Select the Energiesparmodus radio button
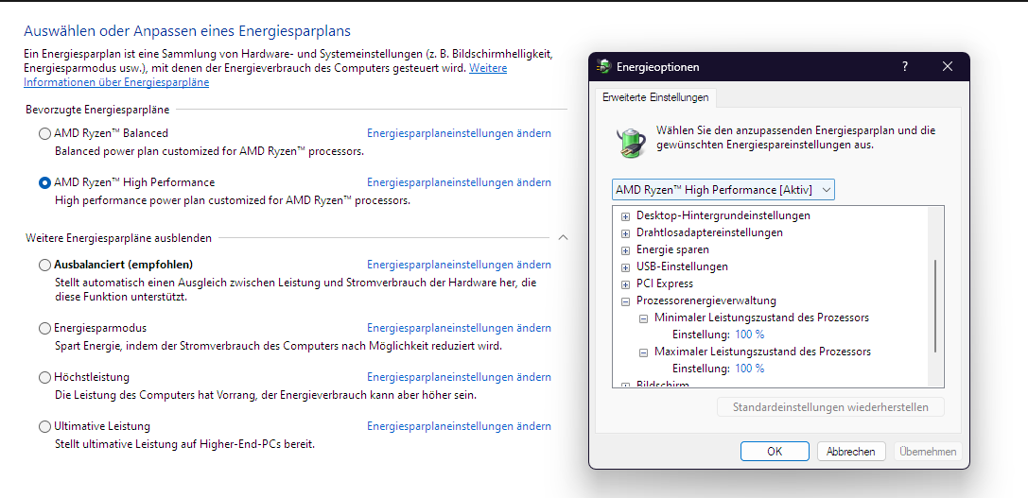 [44, 328]
